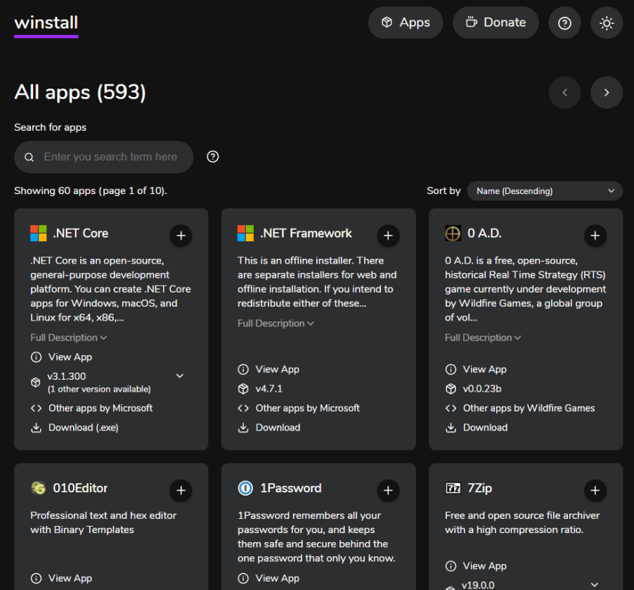
Task: Open View App for 0 A.D.
Action: [476, 369]
